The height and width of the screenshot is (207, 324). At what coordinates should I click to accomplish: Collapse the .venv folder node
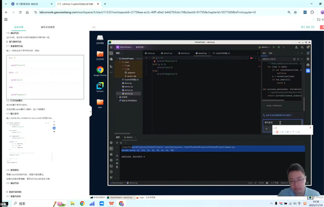pyautogui.click(x=120, y=62)
